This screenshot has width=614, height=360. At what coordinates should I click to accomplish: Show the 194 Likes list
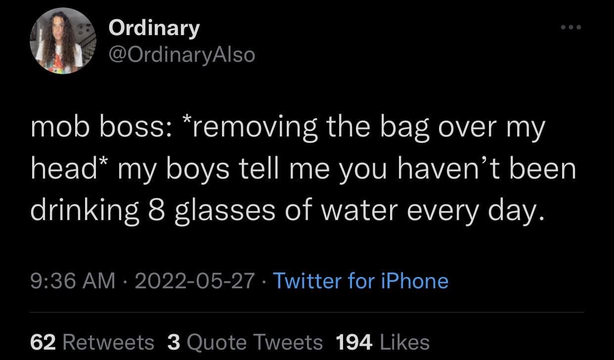tap(382, 342)
